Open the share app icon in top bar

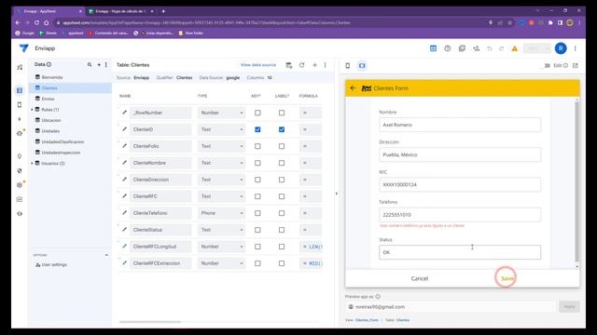tap(477, 48)
